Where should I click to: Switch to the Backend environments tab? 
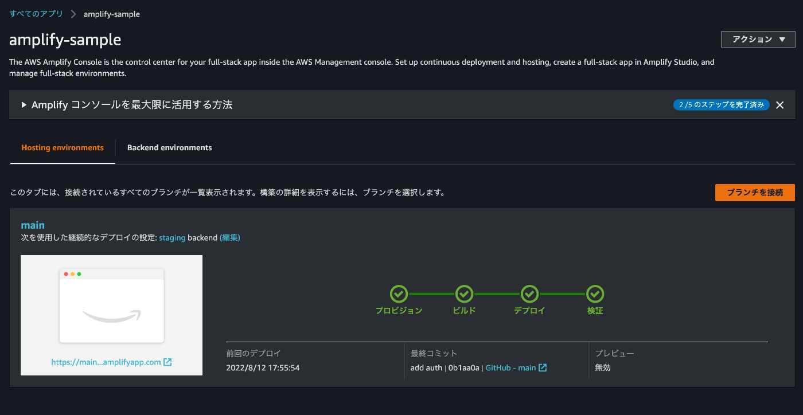pos(170,148)
